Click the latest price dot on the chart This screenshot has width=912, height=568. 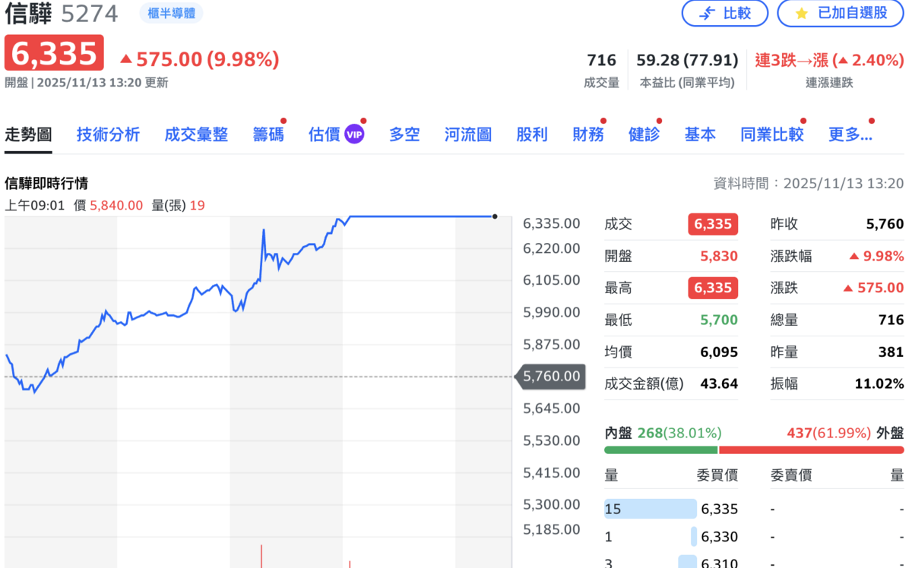(x=494, y=216)
